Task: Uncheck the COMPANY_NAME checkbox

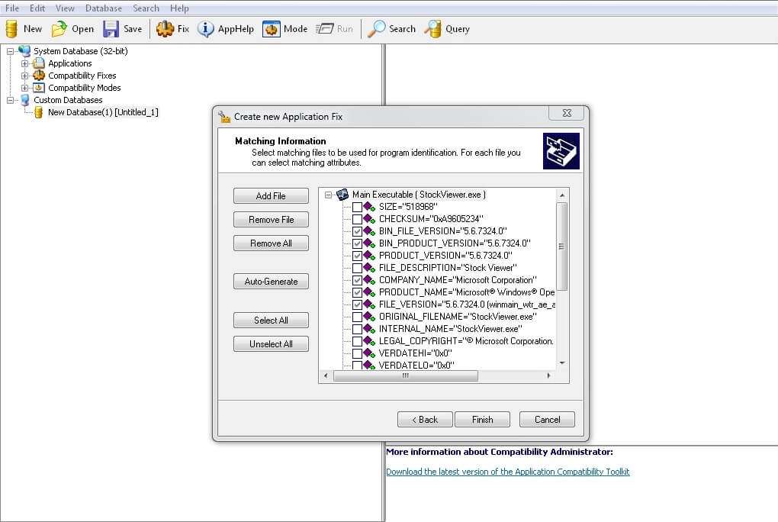Action: point(357,280)
